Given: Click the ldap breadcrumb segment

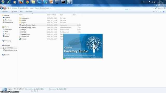Looking at the screenshot, I should (31, 8).
